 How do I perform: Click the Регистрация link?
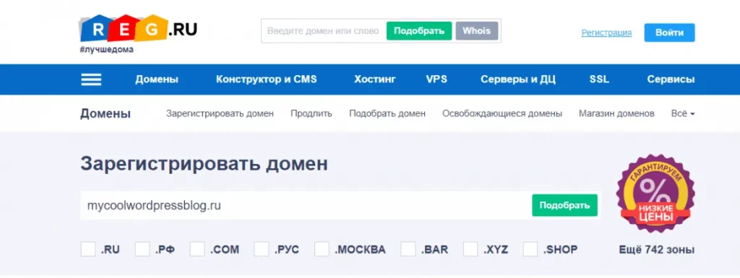[606, 32]
